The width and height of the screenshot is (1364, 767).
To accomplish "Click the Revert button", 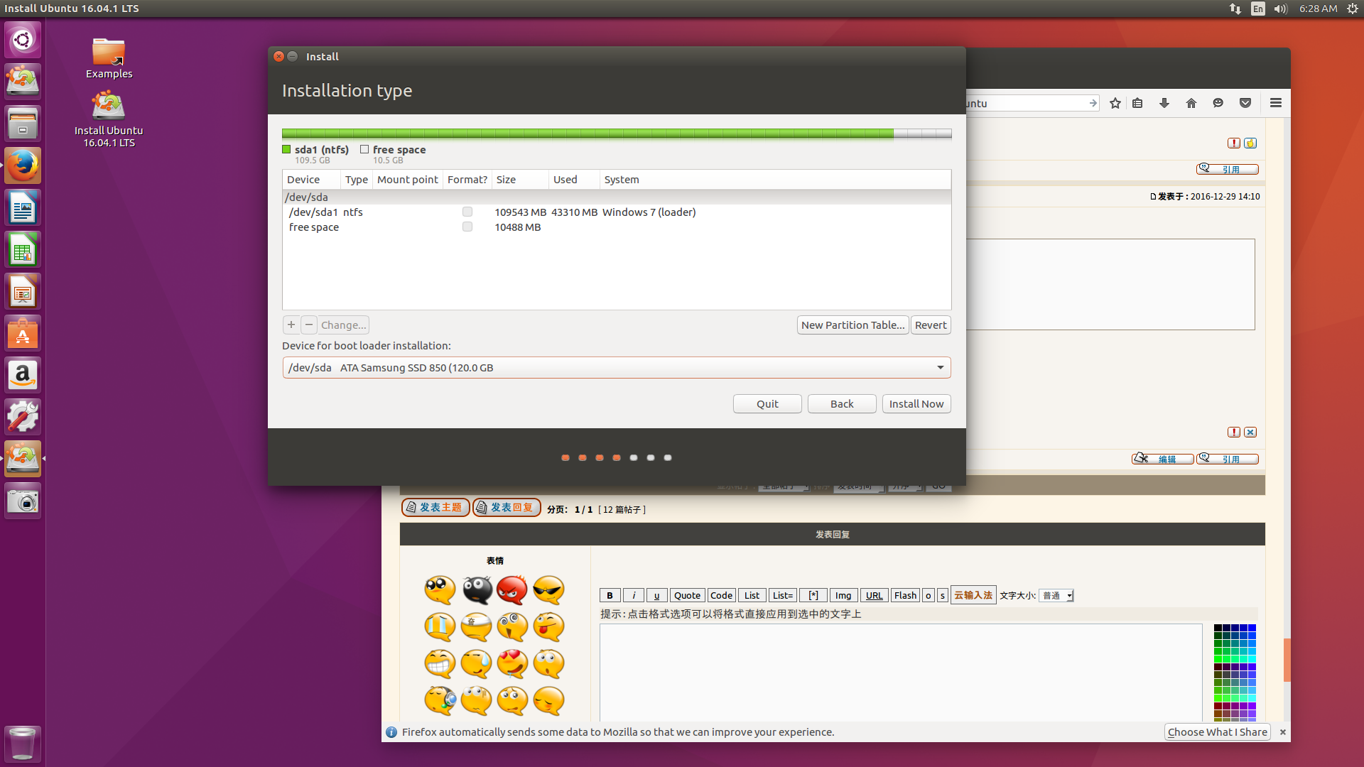I will tap(931, 325).
